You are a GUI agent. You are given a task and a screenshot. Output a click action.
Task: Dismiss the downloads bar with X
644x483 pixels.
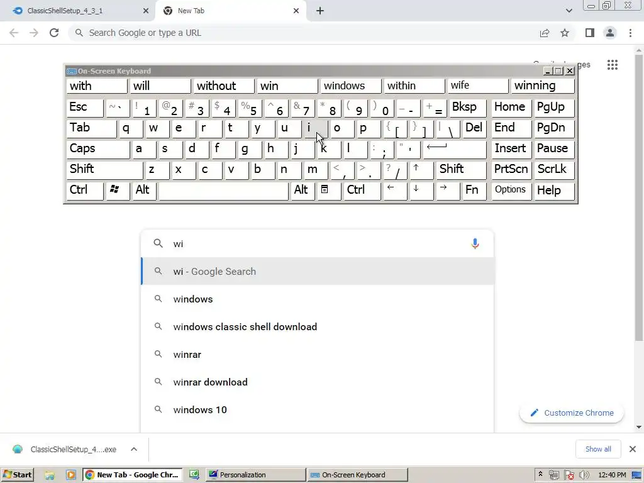[x=633, y=449]
